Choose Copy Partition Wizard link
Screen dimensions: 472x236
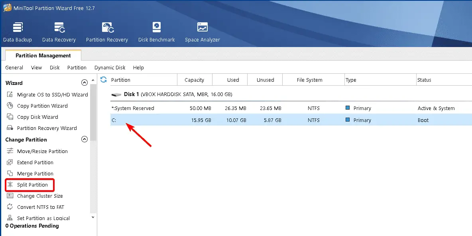coord(42,106)
